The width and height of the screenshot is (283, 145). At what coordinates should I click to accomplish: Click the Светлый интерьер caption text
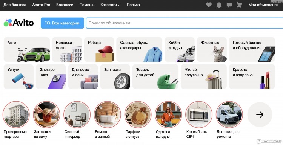[x=72, y=134]
